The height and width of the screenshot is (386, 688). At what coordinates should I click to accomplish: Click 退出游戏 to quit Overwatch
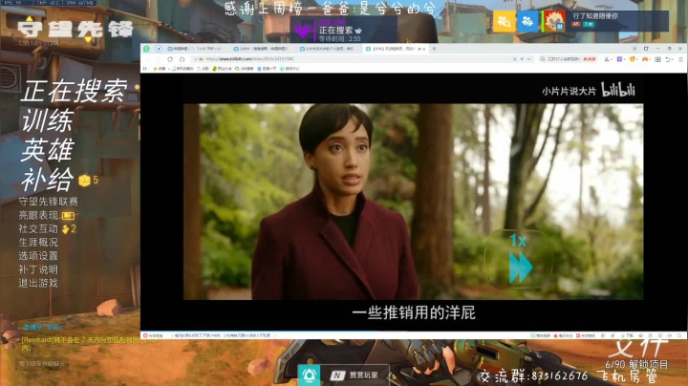click(x=38, y=284)
